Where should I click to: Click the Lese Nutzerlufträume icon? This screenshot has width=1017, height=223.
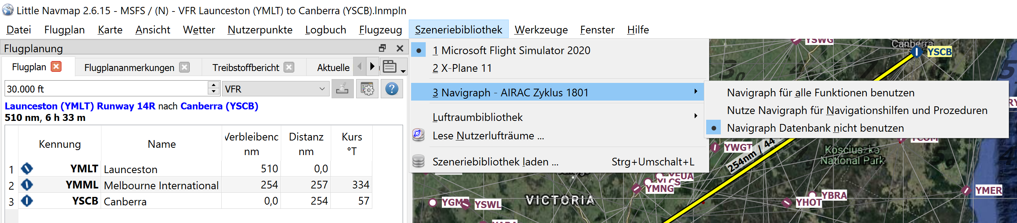pos(418,135)
